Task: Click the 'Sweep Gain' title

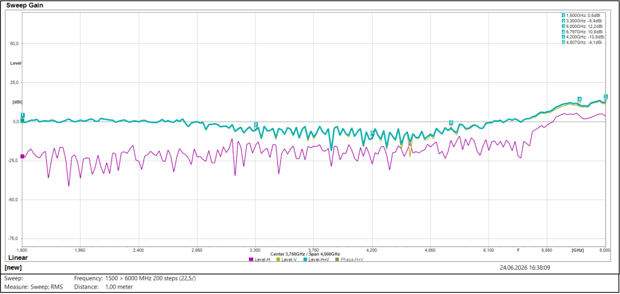Action: pos(25,6)
